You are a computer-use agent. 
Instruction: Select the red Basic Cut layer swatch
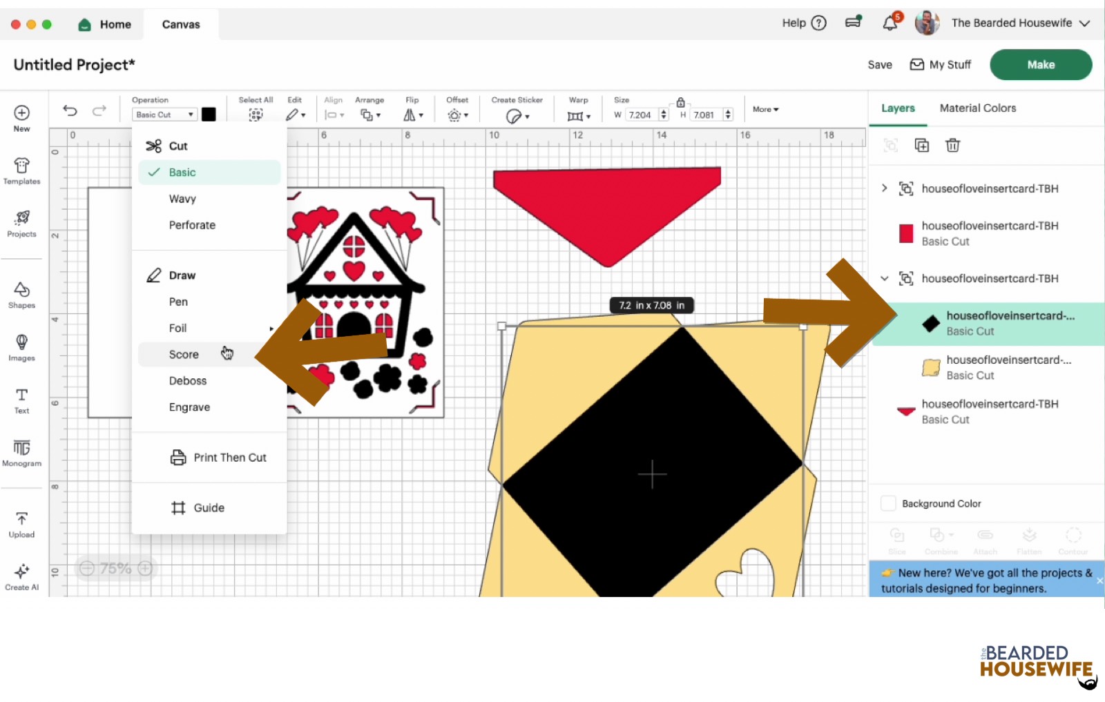(906, 233)
